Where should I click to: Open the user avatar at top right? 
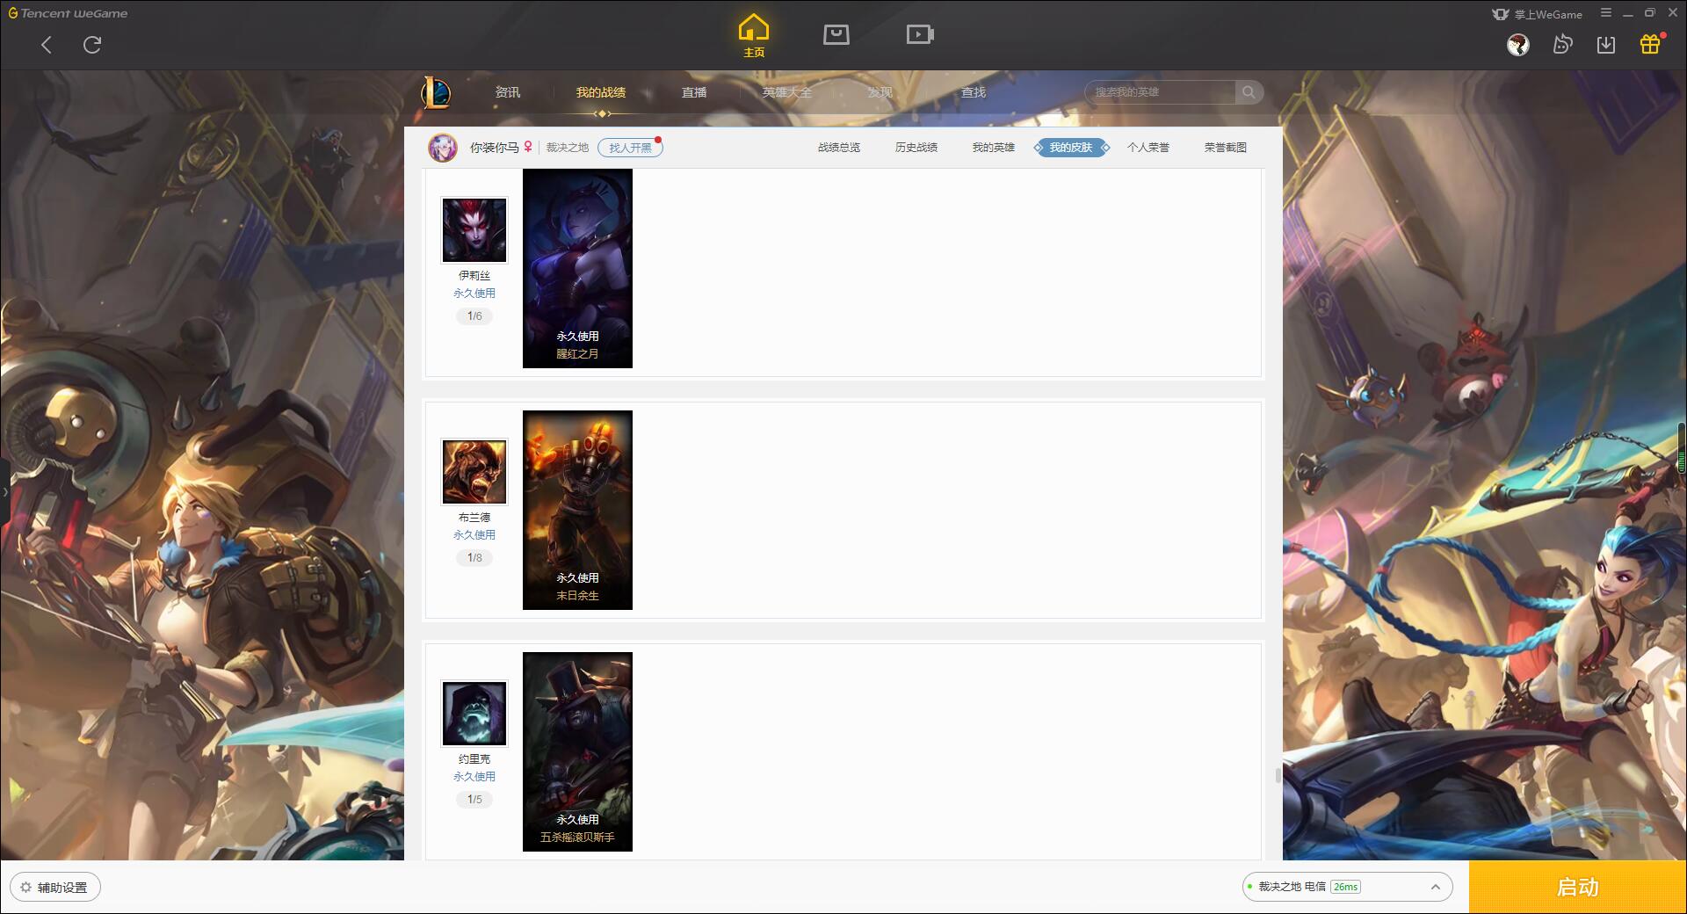(x=1518, y=45)
